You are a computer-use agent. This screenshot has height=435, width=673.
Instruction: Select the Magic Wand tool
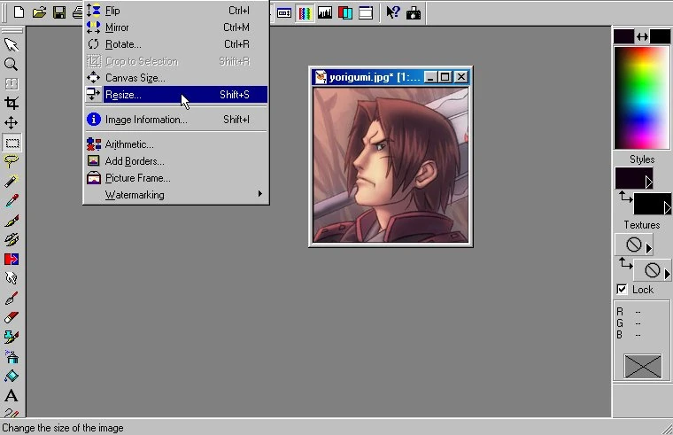coord(12,182)
